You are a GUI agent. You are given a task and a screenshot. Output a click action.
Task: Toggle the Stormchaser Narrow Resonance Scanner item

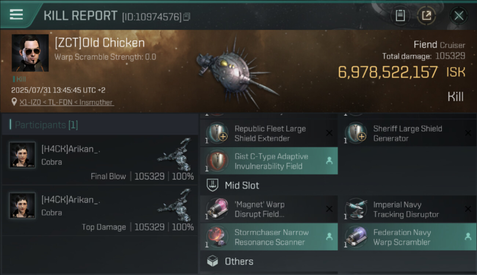pos(269,237)
